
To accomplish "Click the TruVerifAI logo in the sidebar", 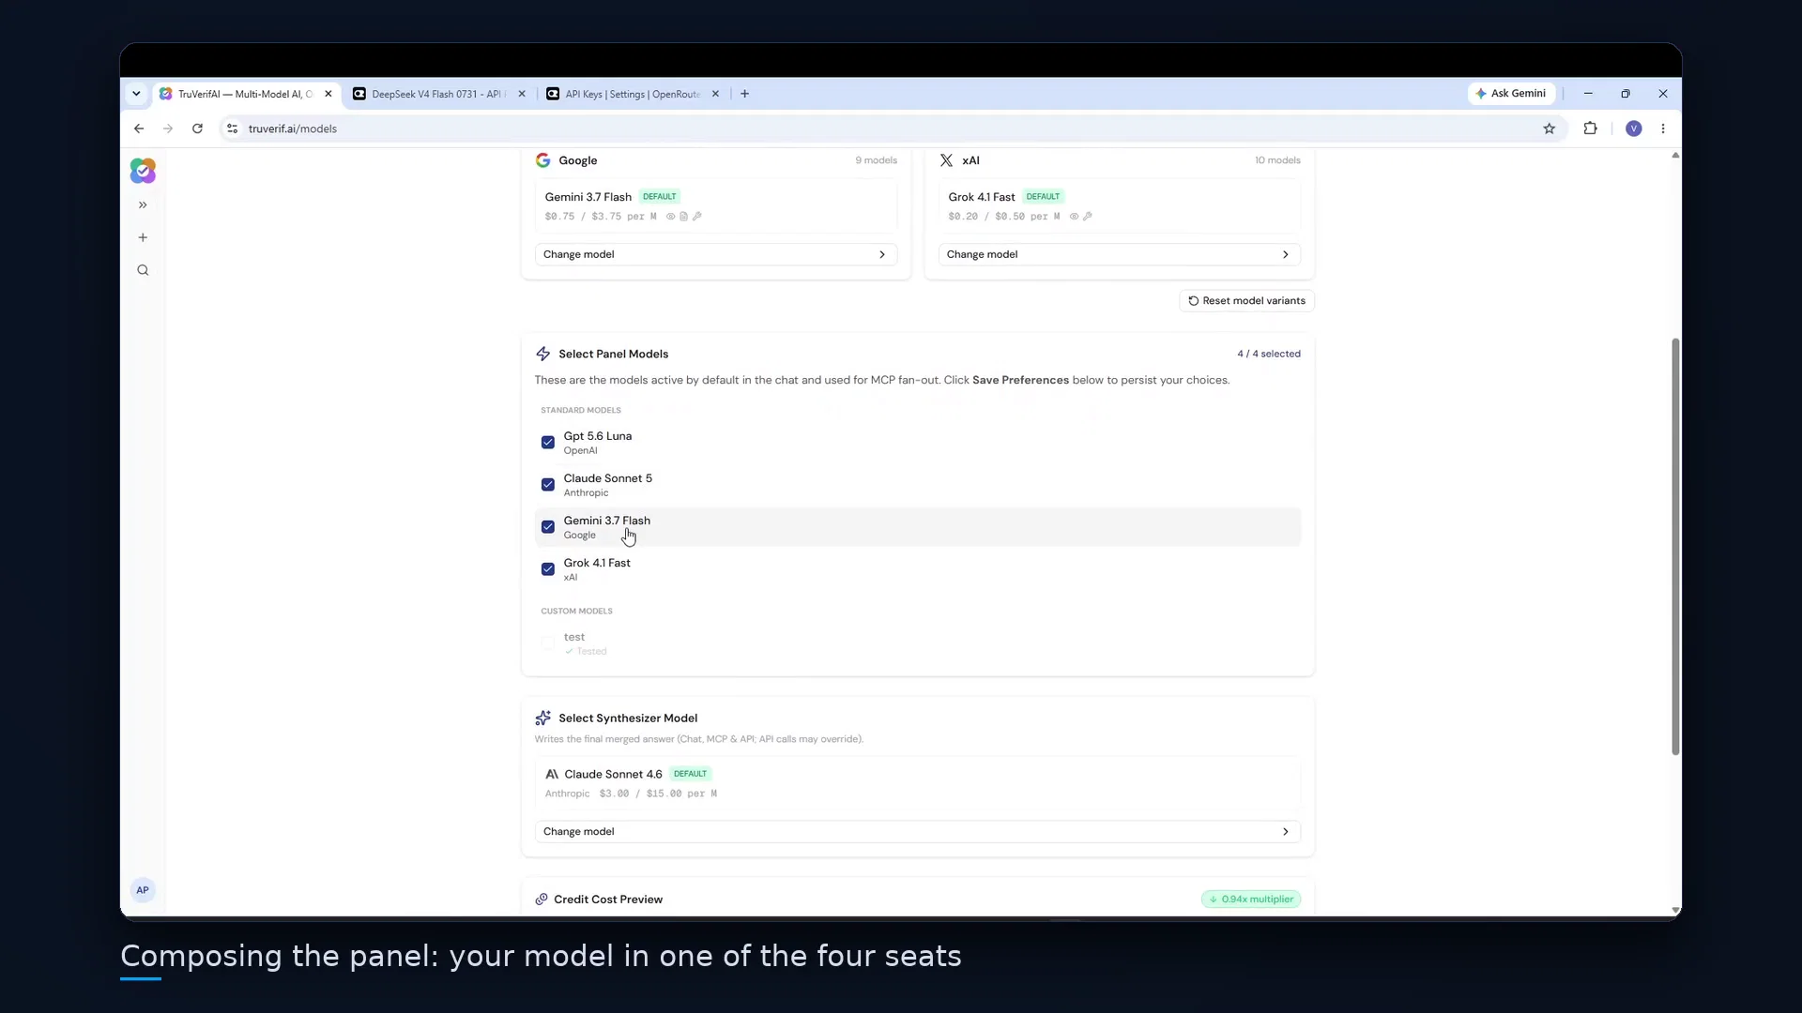I will (143, 171).
